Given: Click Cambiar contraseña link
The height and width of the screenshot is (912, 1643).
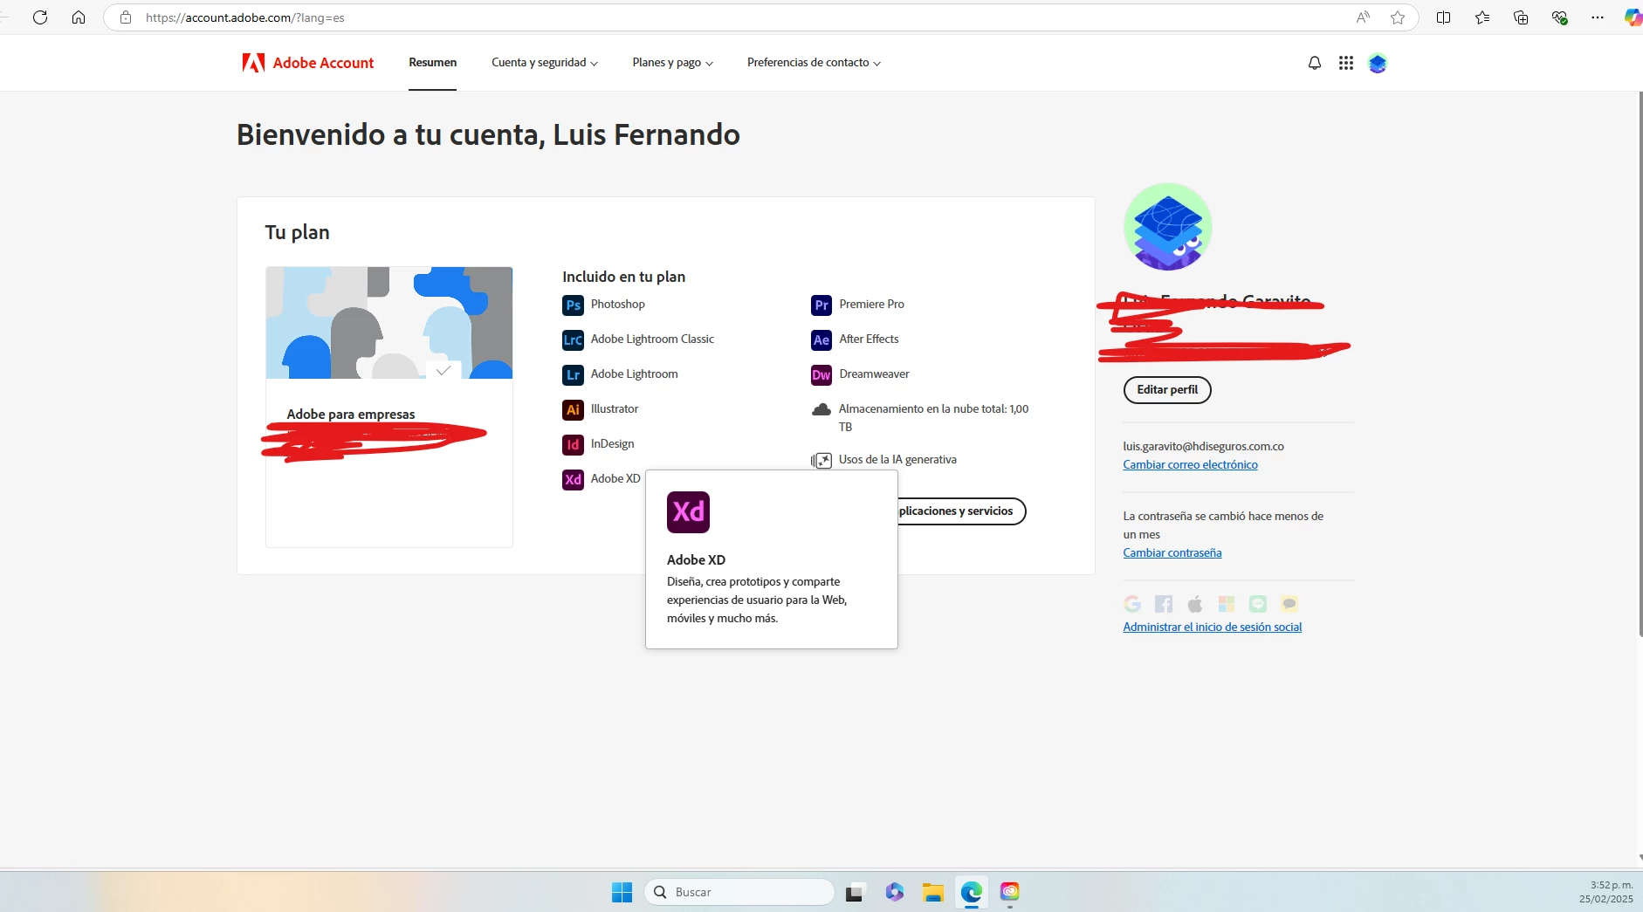Looking at the screenshot, I should (x=1172, y=553).
